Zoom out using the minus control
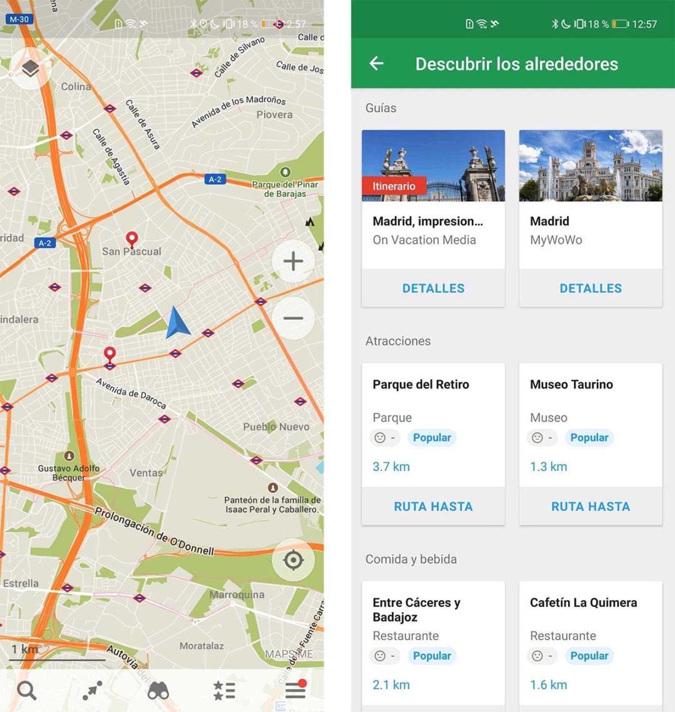Screen dimensions: 675x712 pyautogui.click(x=294, y=318)
